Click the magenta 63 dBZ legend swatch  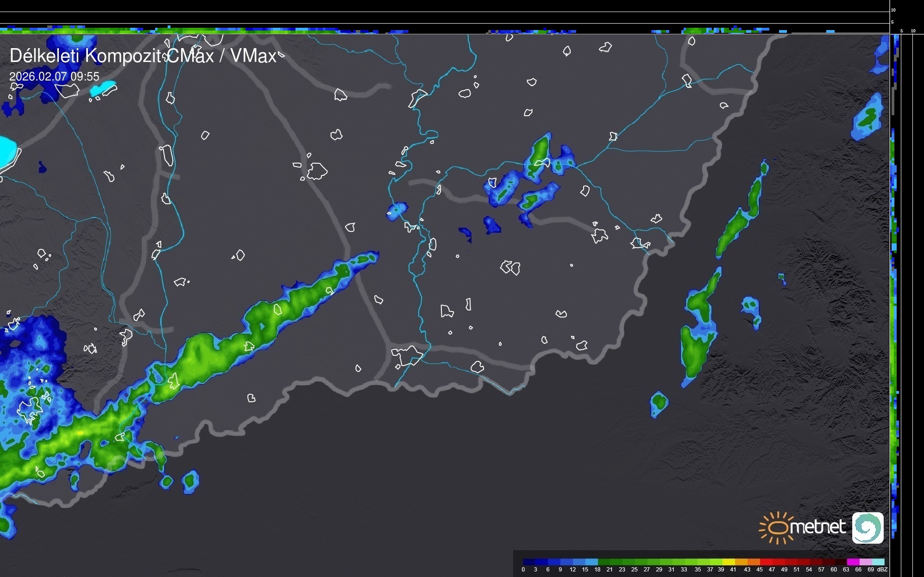853,562
